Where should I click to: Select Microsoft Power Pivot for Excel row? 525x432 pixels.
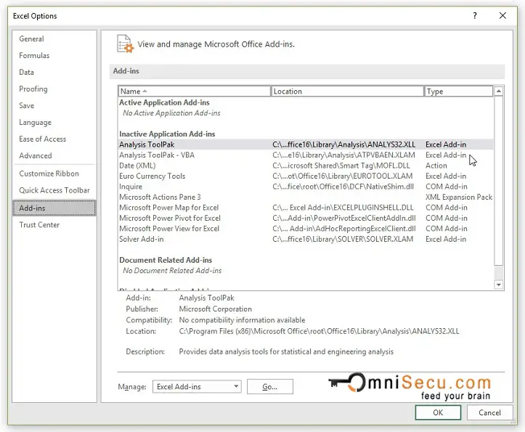[306, 218]
